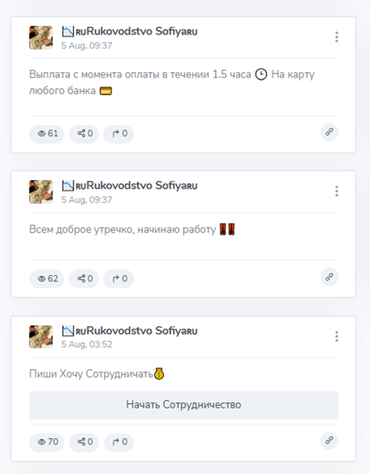Open three-dot menu on morning greeting post

[x=336, y=191]
